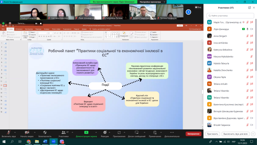Toggle muted mic icon for Anna Dergach

(247, 36)
